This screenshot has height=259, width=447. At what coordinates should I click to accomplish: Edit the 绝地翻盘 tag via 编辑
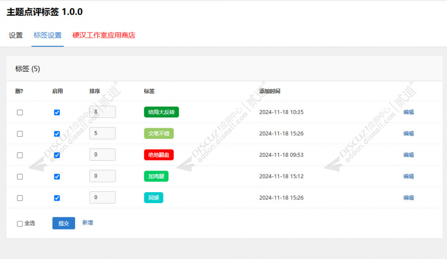pyautogui.click(x=409, y=155)
